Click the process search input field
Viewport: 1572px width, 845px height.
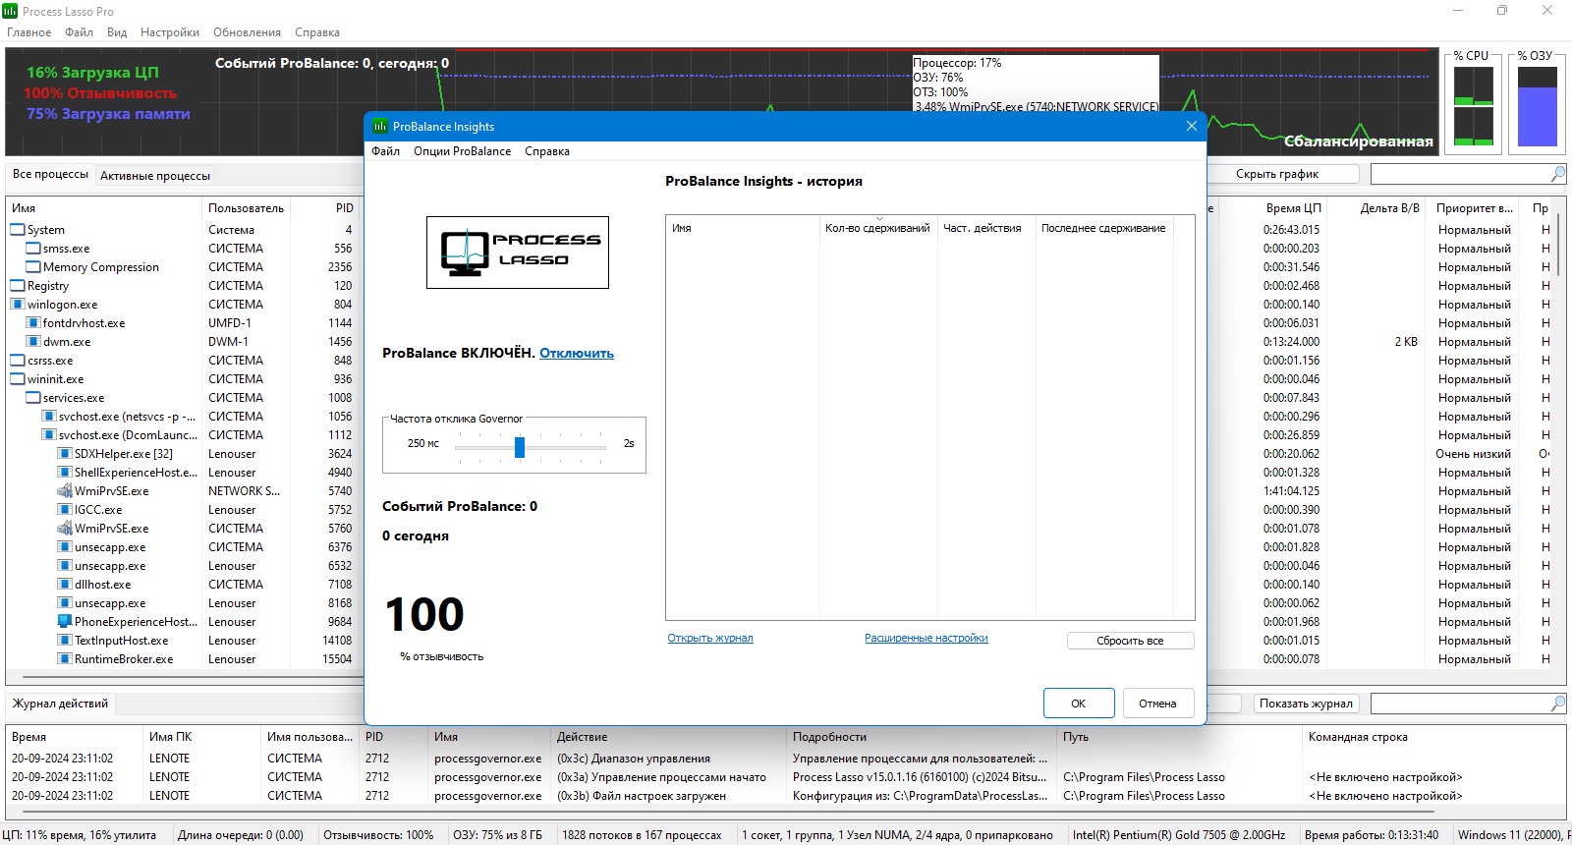(x=1460, y=174)
